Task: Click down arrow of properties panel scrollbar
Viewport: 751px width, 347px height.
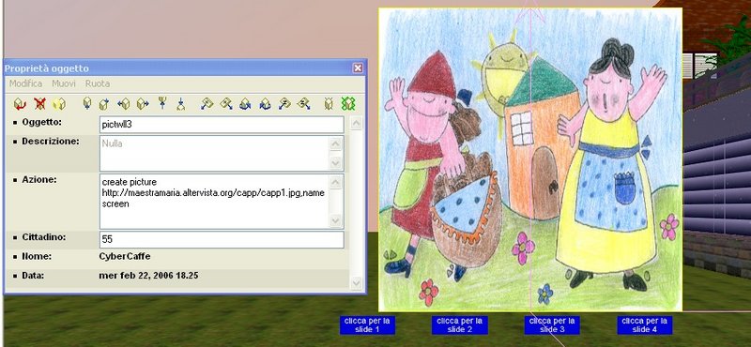Action: (x=357, y=283)
